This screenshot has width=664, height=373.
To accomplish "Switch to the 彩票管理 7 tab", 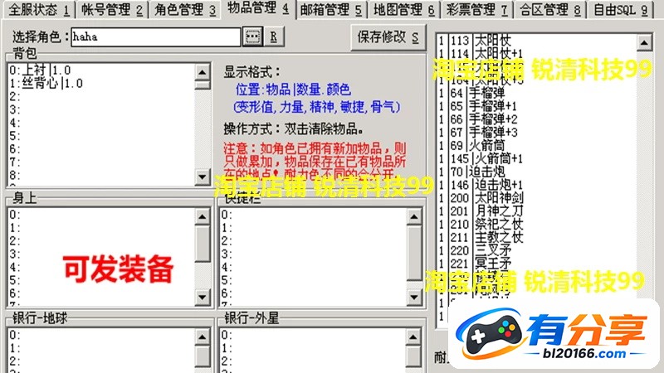I will coord(476,9).
